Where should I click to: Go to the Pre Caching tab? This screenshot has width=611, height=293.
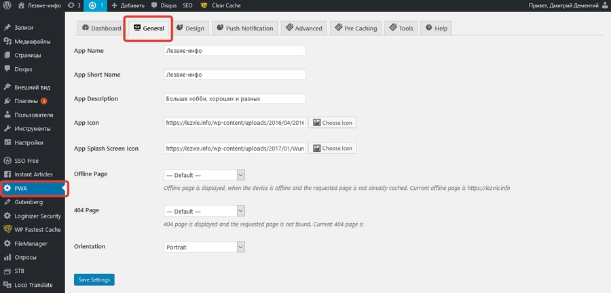(x=356, y=28)
